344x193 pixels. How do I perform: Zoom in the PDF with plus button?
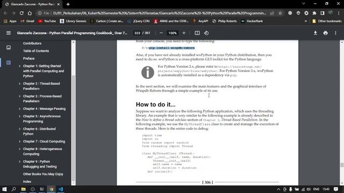click(184, 33)
